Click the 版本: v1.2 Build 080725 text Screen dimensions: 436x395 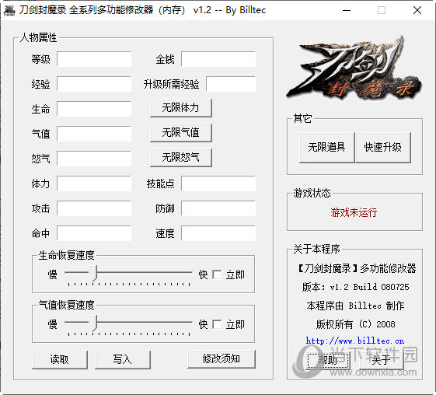(356, 287)
